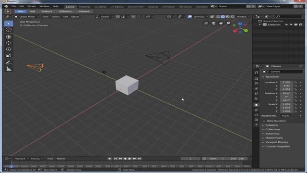
Task: Open the Object Mode dropdown
Action: (x=27, y=17)
